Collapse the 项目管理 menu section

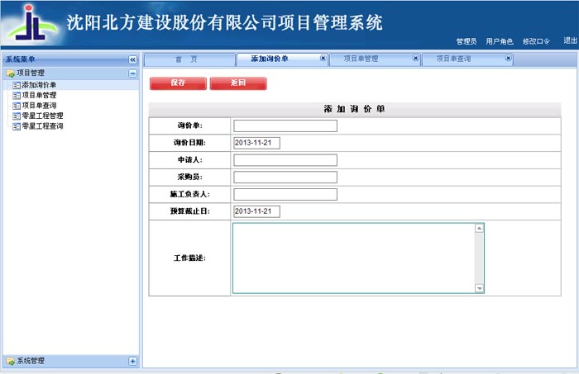point(132,73)
